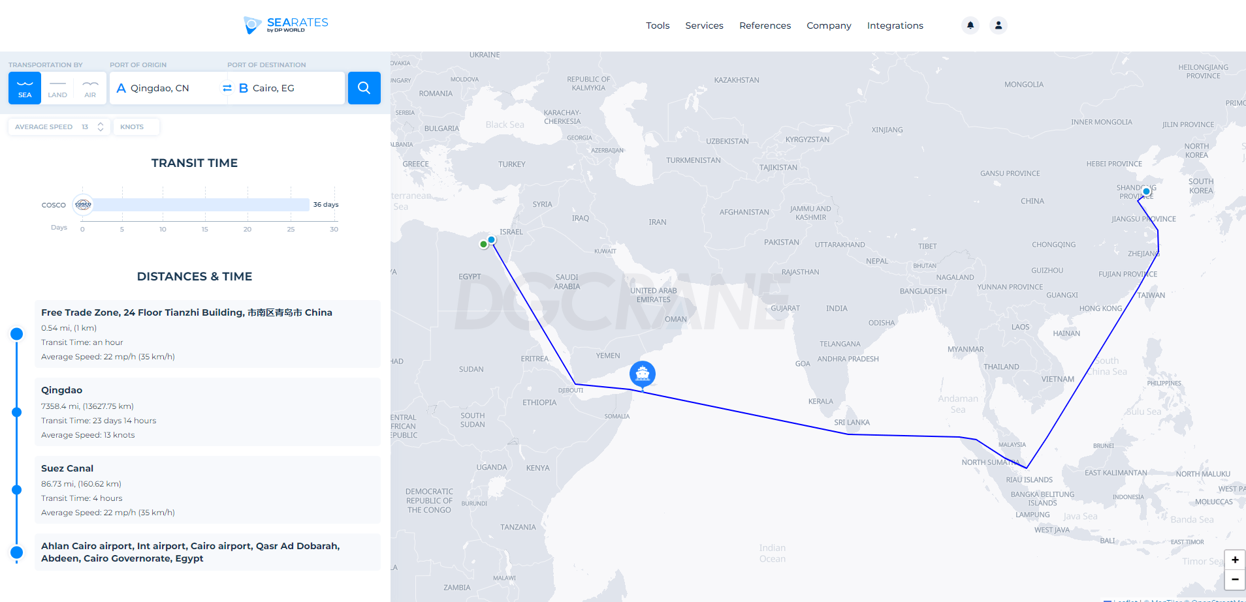Switch transportation mode to LAND

tap(57, 88)
